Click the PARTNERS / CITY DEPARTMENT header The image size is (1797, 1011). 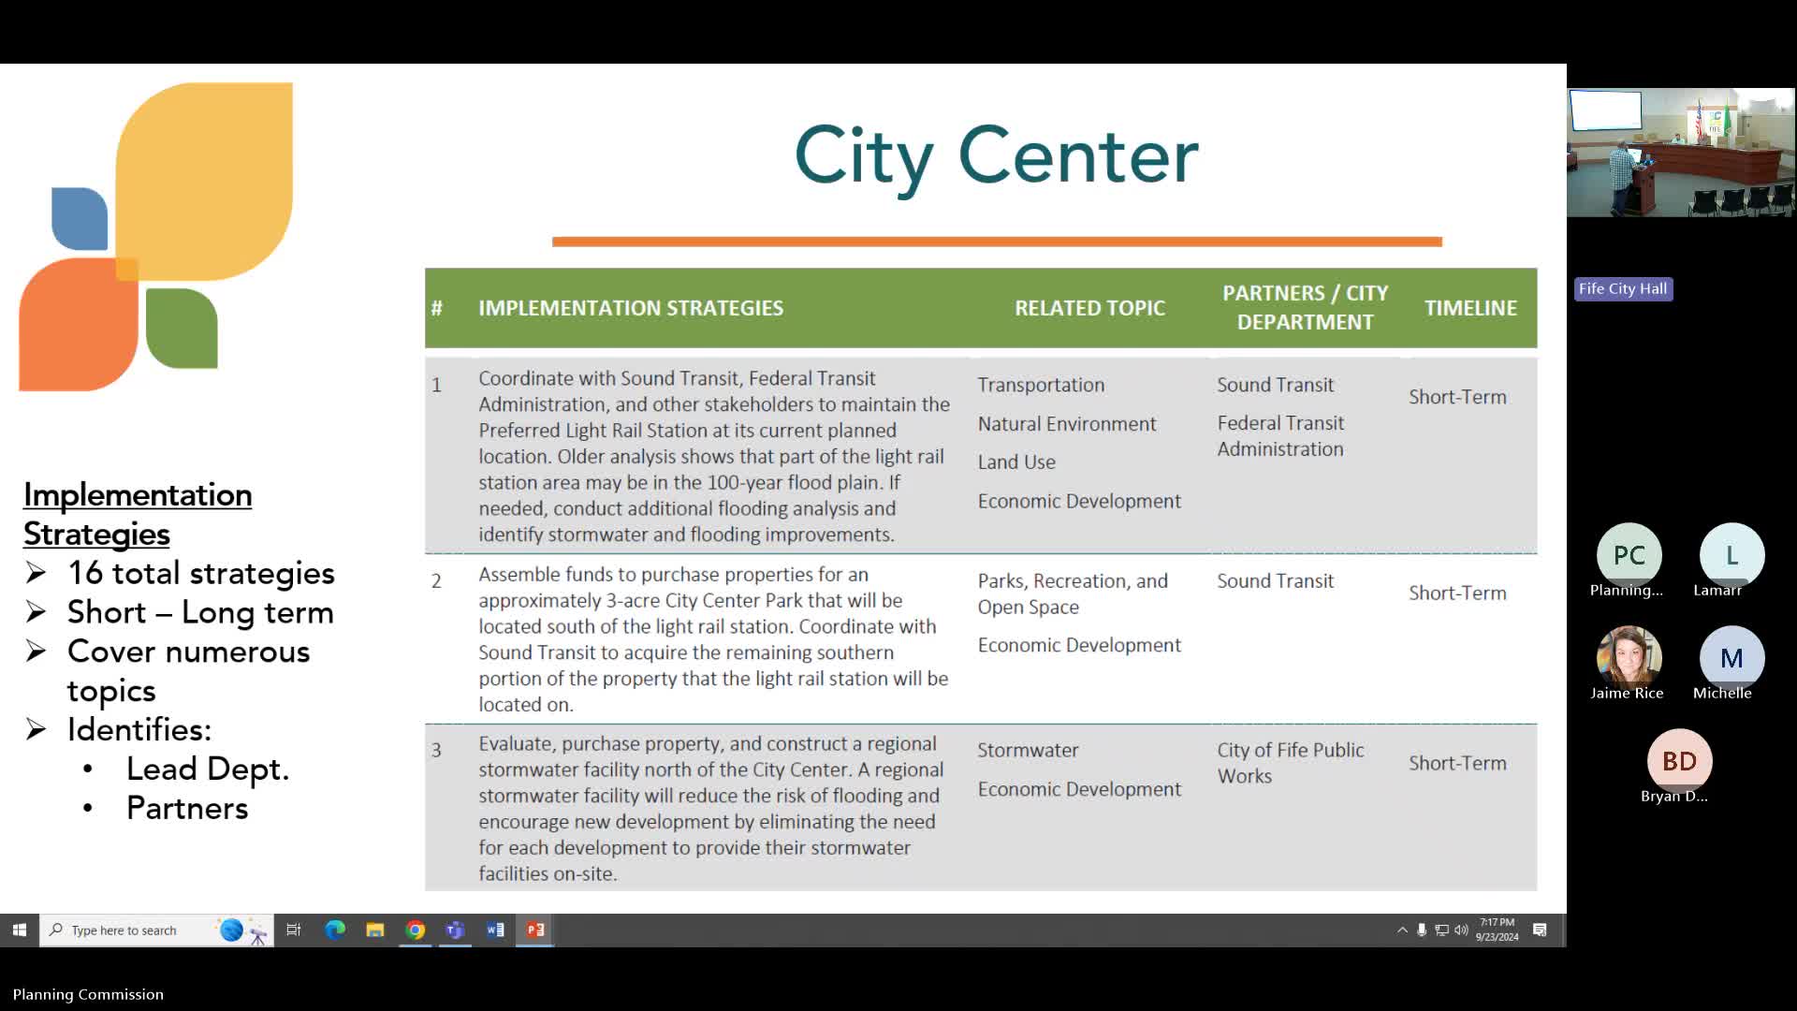[x=1305, y=307]
